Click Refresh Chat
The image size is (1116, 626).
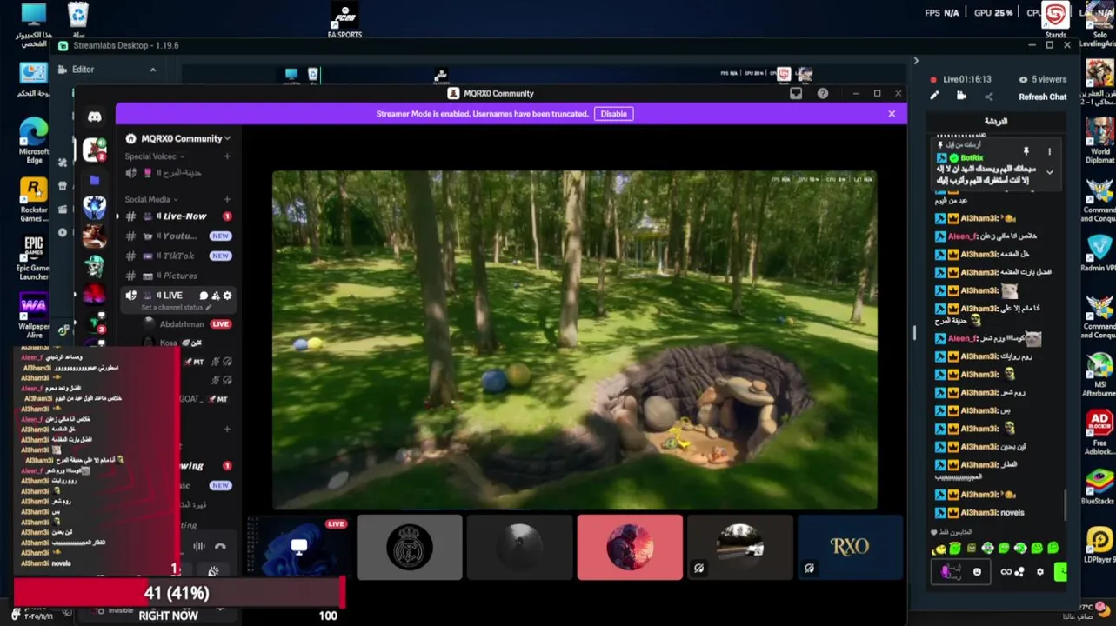click(1042, 97)
